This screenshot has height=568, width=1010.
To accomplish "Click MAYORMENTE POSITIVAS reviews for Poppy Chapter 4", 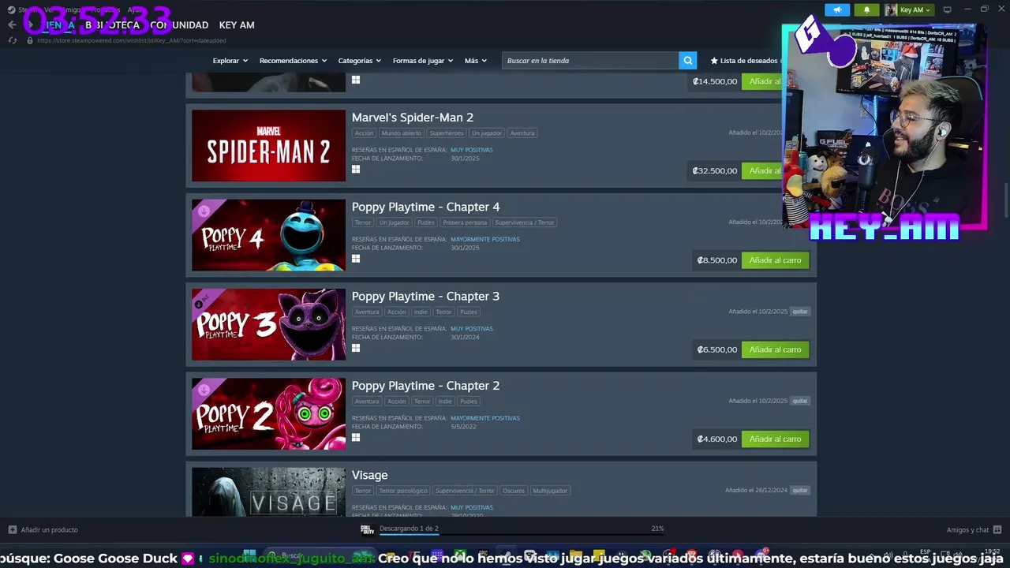I will (485, 239).
